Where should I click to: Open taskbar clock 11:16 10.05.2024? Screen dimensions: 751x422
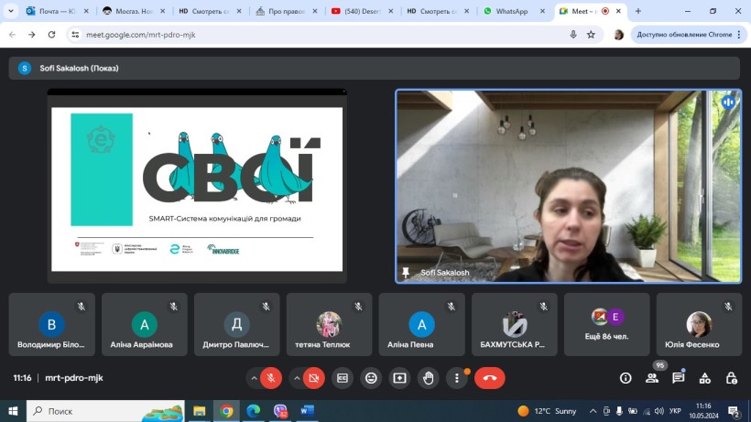703,411
